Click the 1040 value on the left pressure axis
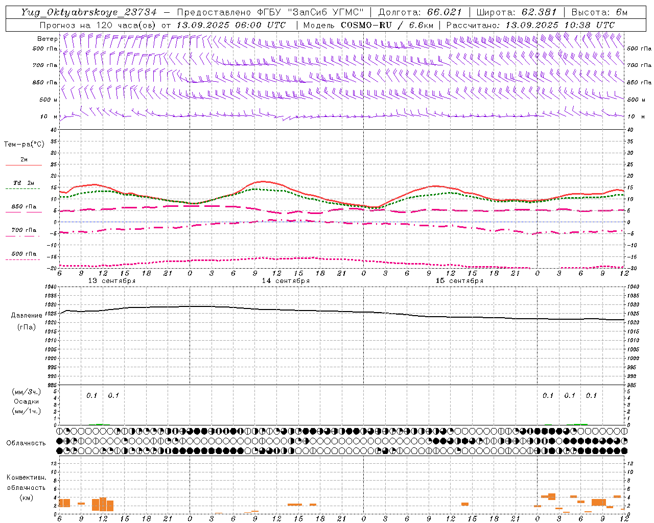The height and width of the screenshot is (523, 654). (52, 287)
